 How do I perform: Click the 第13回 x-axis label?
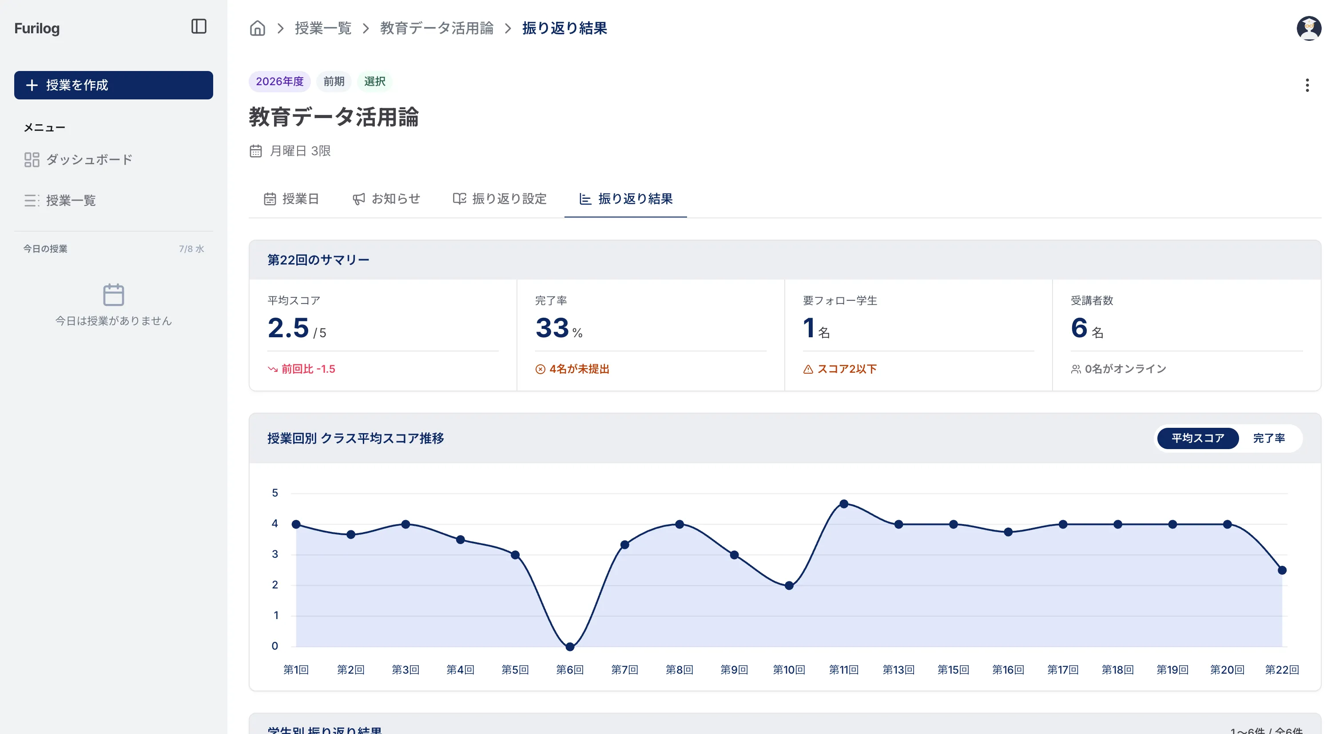(x=898, y=670)
